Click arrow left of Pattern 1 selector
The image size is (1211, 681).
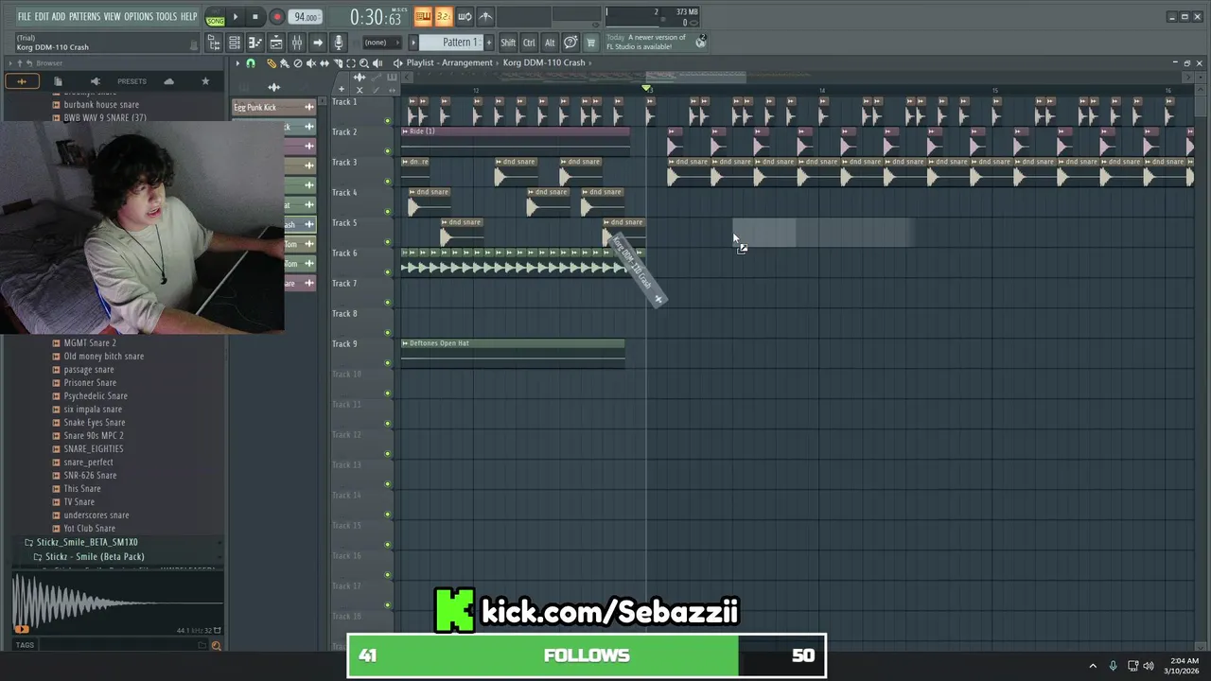point(412,43)
